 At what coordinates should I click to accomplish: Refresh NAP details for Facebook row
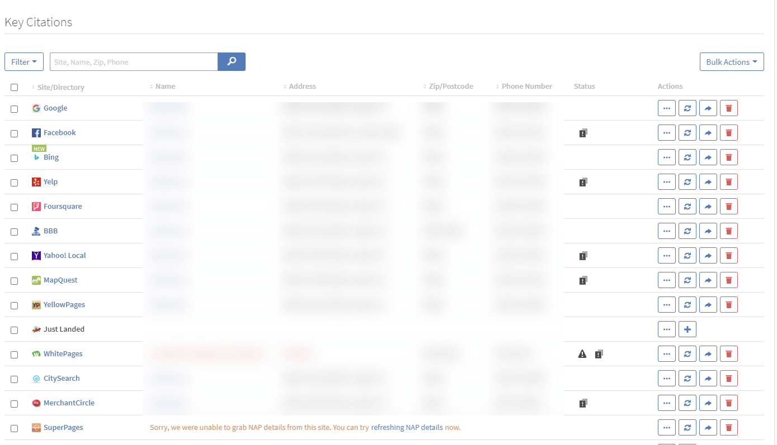[x=687, y=133]
